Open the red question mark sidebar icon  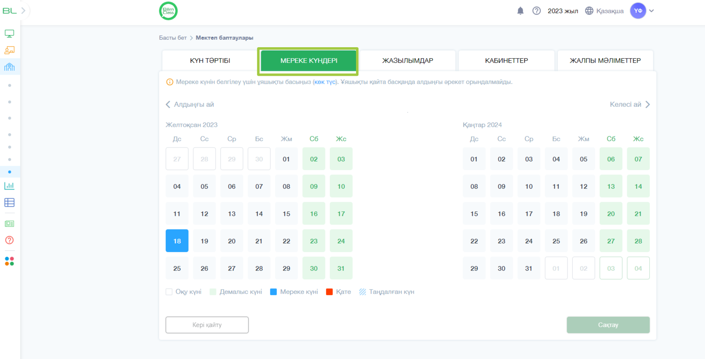10,240
